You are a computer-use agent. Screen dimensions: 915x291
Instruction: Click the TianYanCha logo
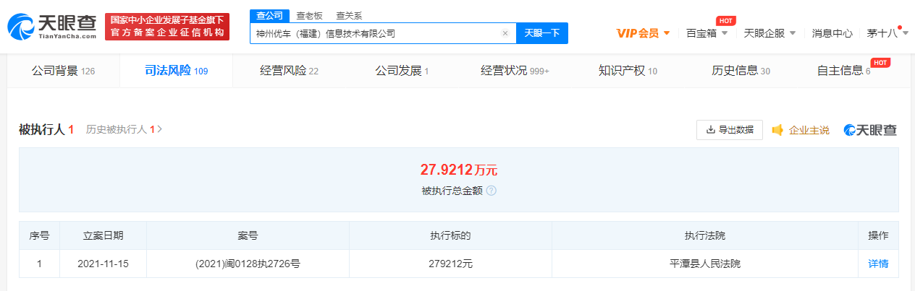[x=51, y=27]
